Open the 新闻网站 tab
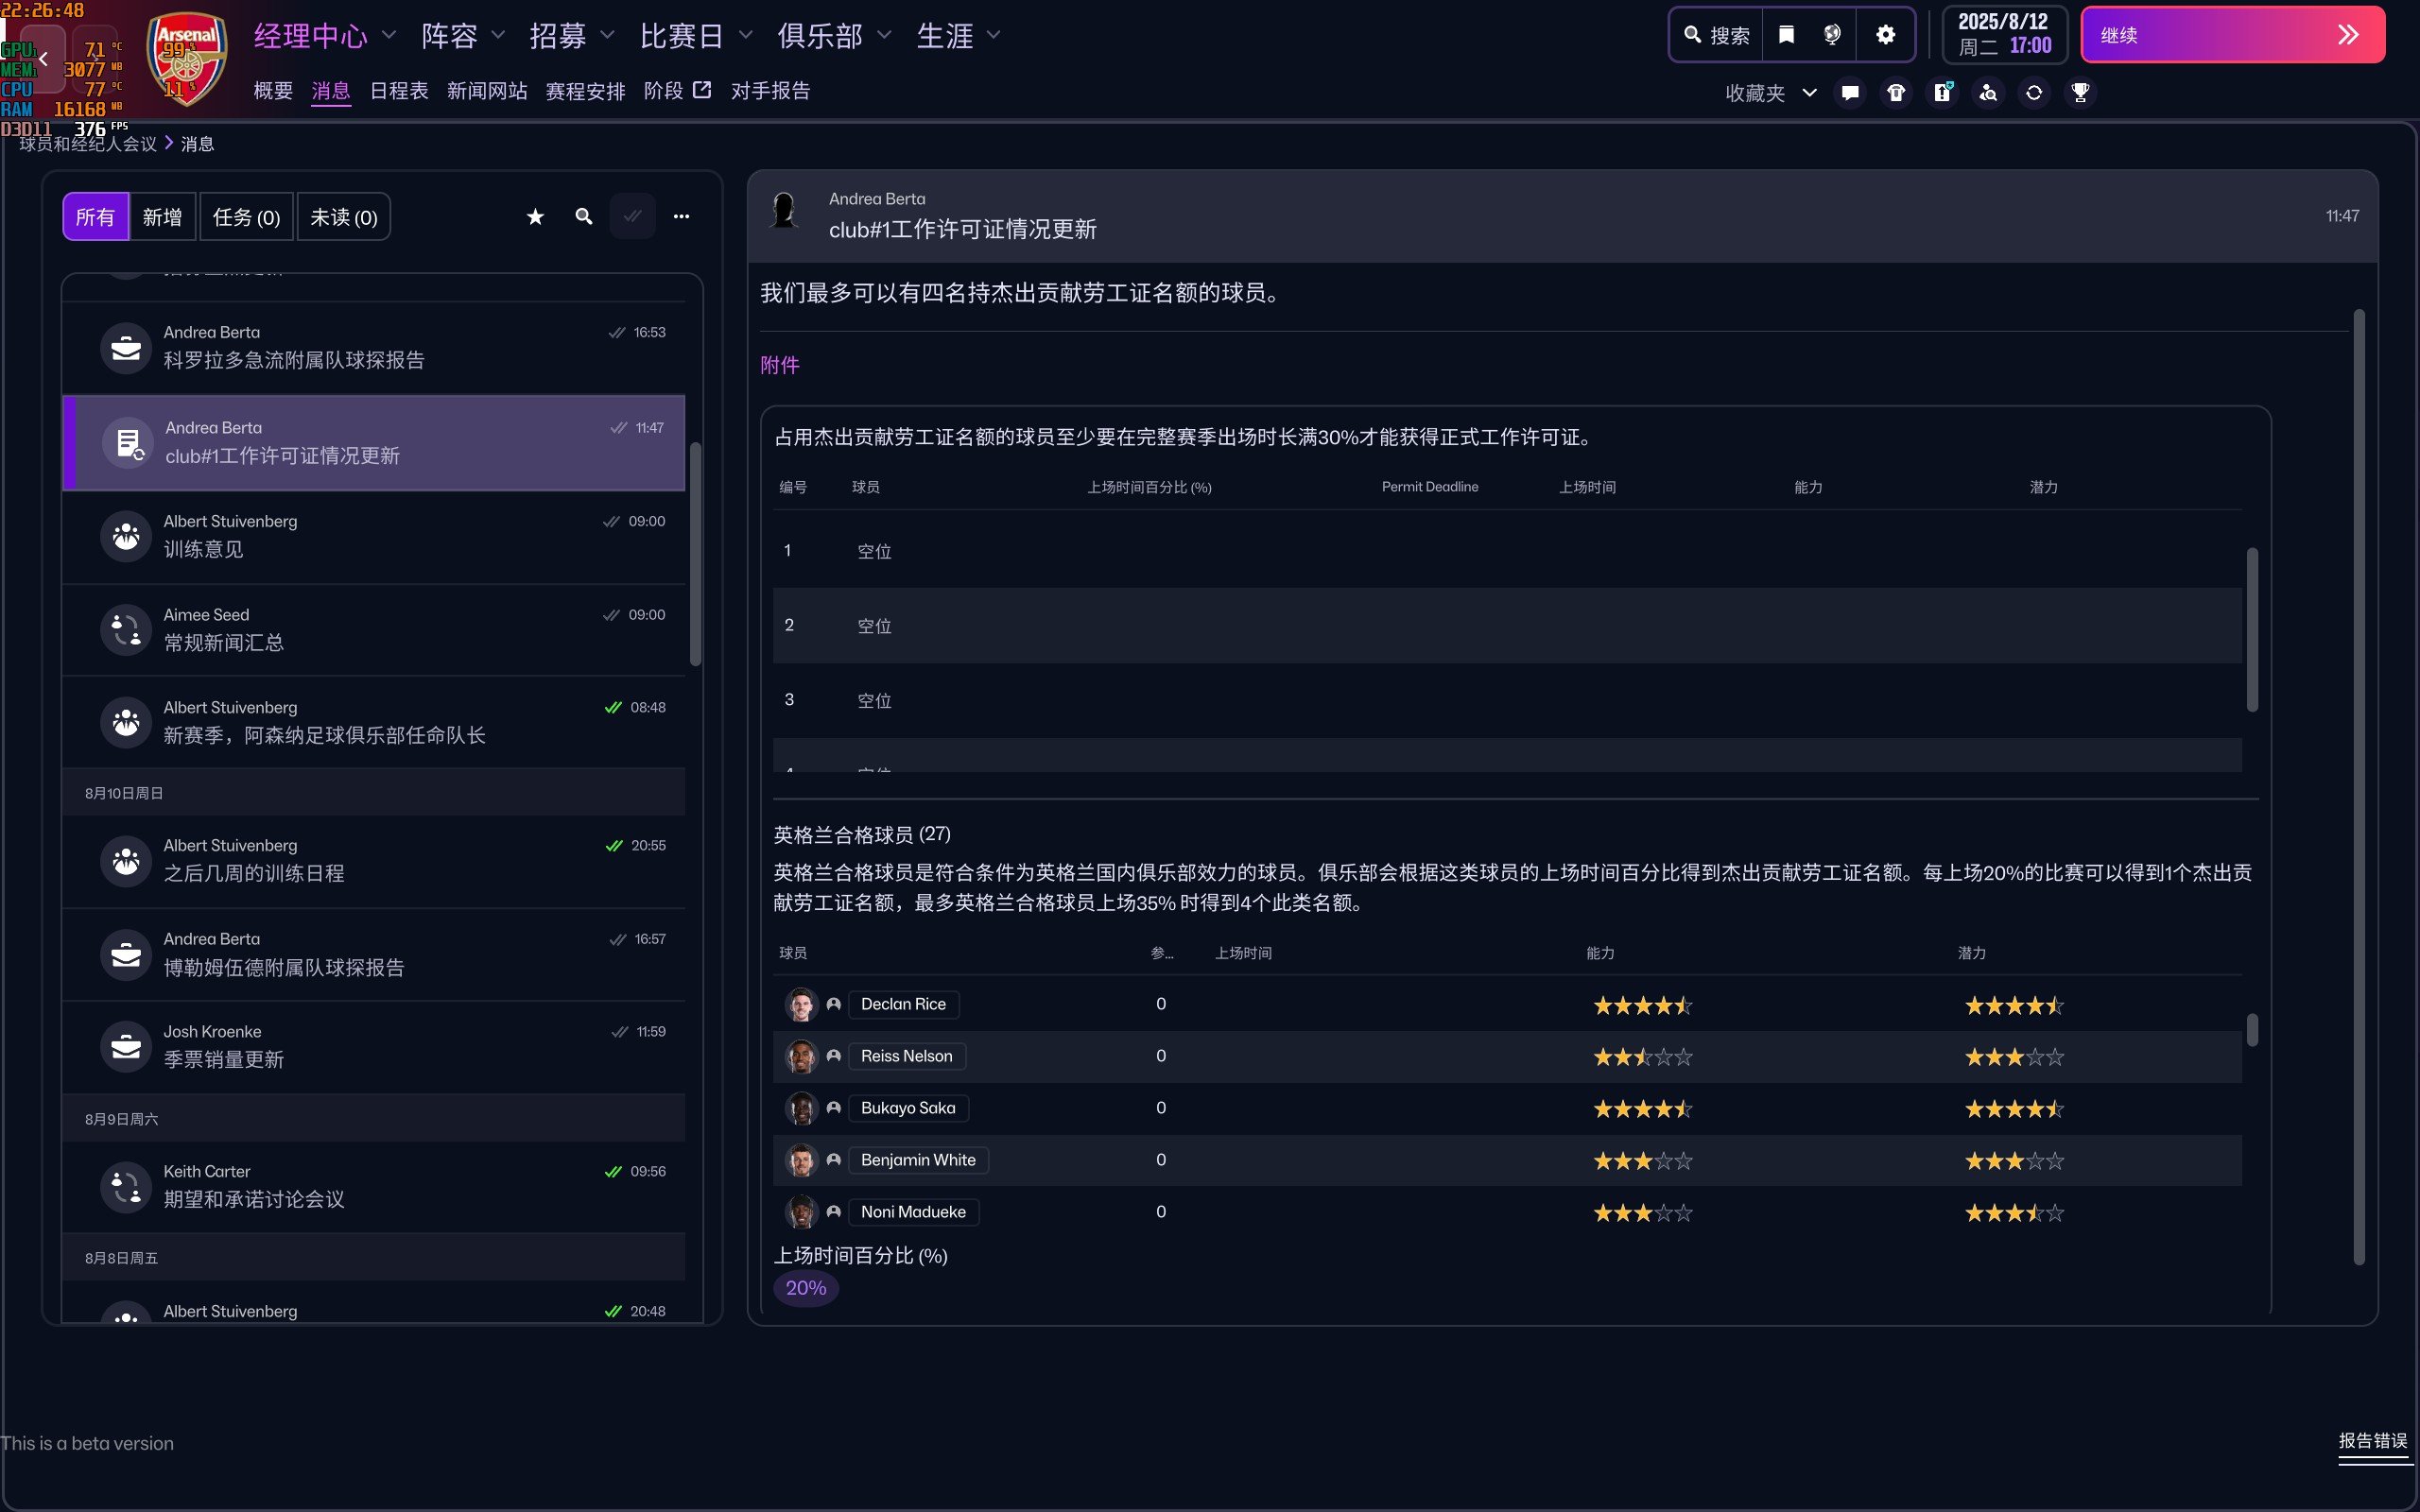Screen dimensions: 2420x1512 click(487, 91)
